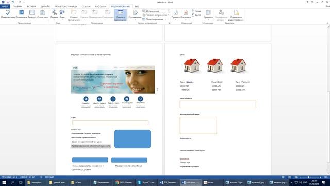Go to the next comment (Следующее)
Viewport: 330px width, 186px height.
pyautogui.click(x=108, y=14)
